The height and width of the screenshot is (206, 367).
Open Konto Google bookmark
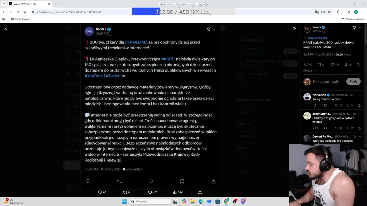click(x=20, y=19)
